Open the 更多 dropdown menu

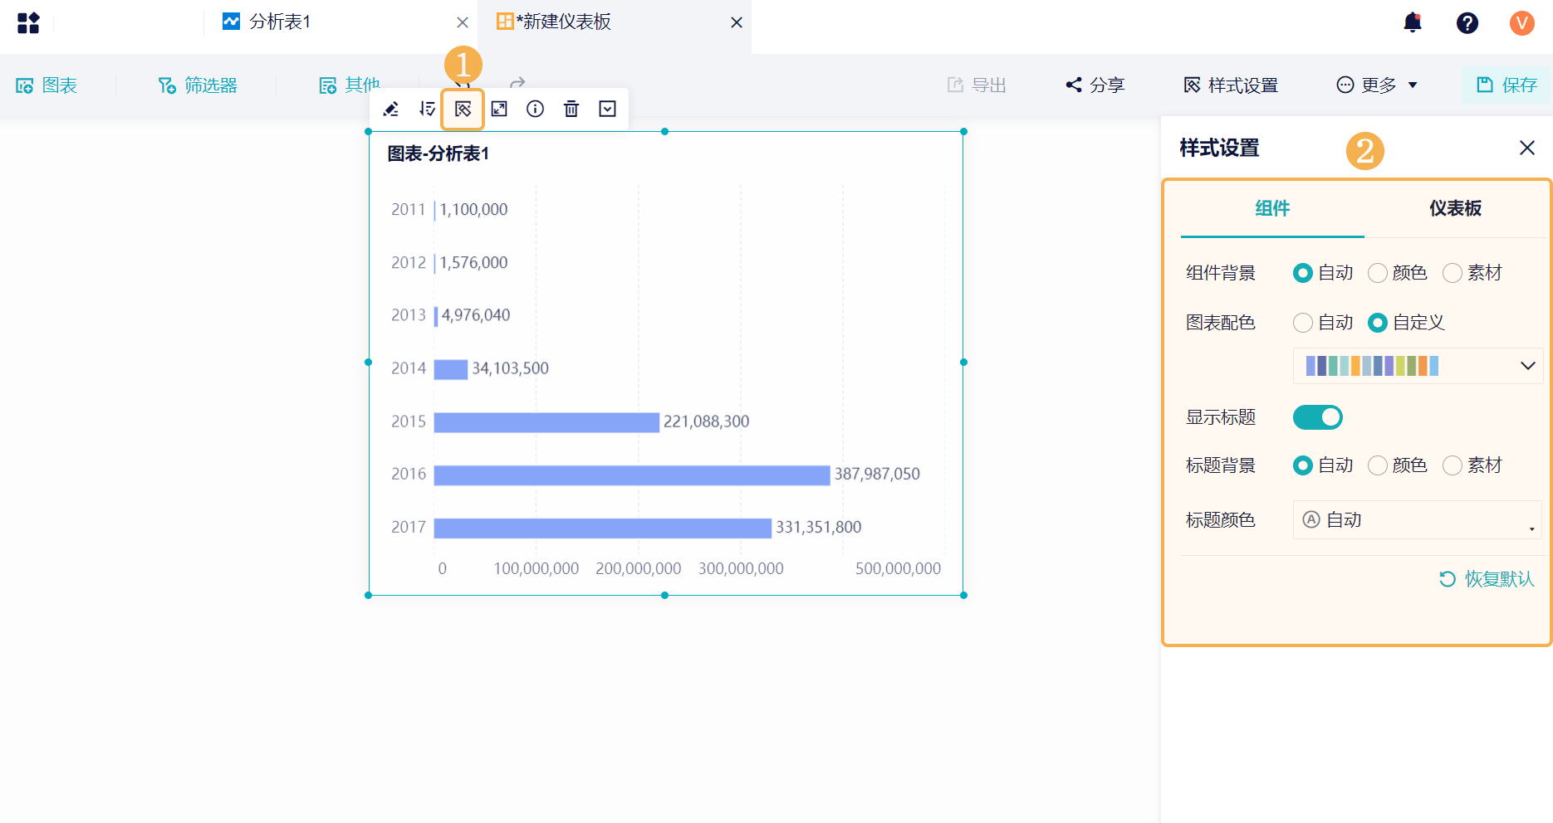1377,85
